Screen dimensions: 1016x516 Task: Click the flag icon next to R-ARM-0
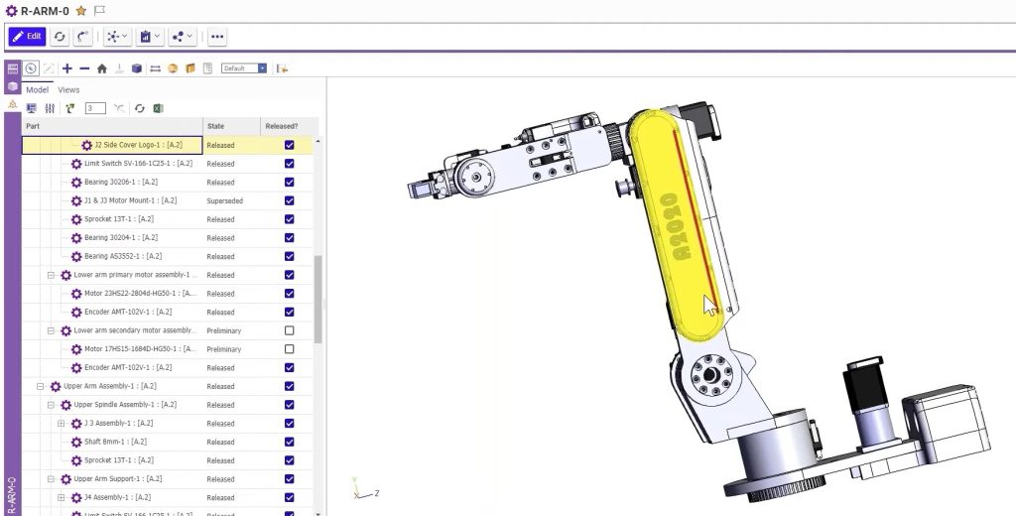[98, 10]
